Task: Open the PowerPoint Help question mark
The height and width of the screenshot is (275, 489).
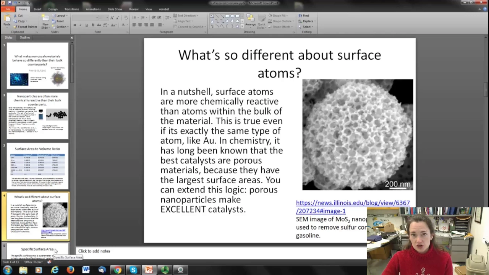Action: pyautogui.click(x=485, y=9)
